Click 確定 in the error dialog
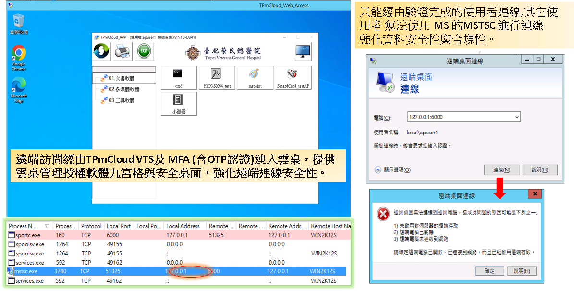The height and width of the screenshot is (291, 574). pos(489,271)
